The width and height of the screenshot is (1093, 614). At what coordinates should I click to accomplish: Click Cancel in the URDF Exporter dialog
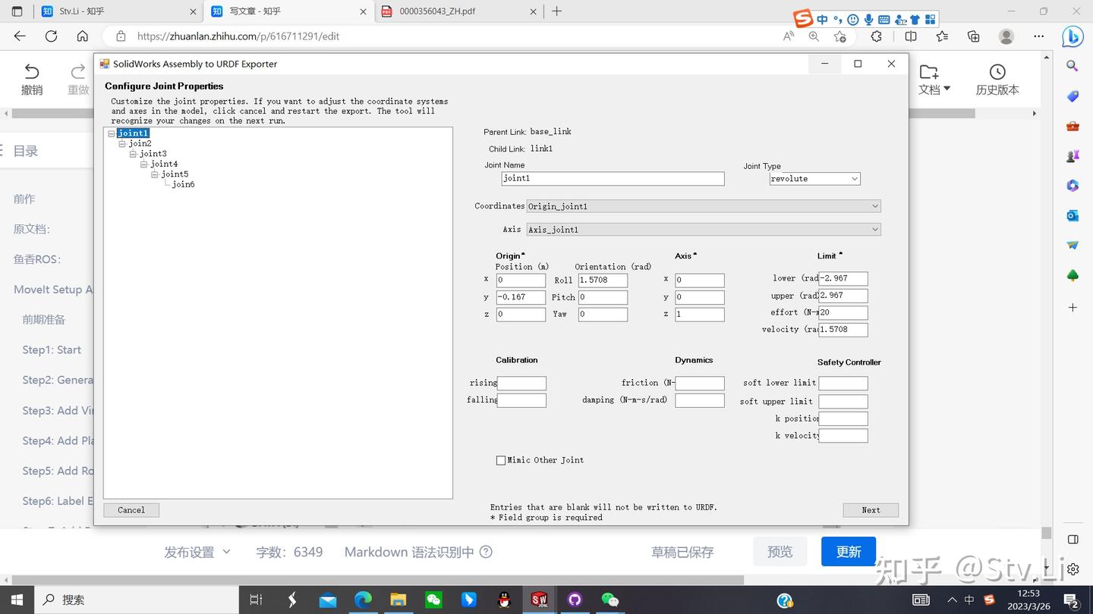point(131,510)
